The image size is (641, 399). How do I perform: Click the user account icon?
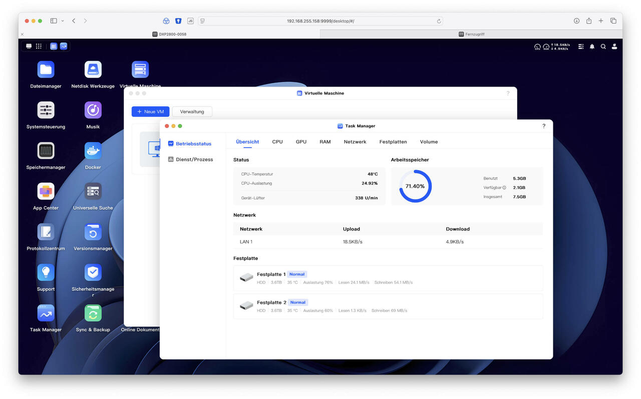click(614, 46)
